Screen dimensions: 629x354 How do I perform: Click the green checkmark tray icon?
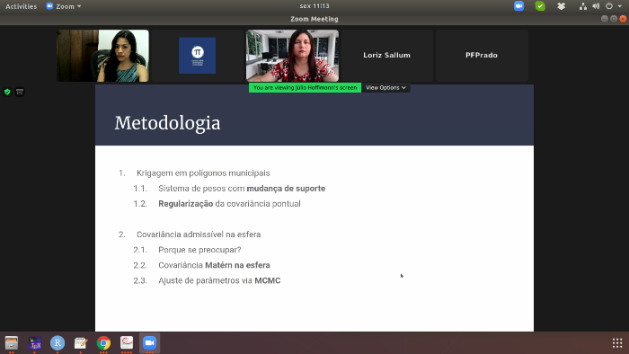[540, 6]
